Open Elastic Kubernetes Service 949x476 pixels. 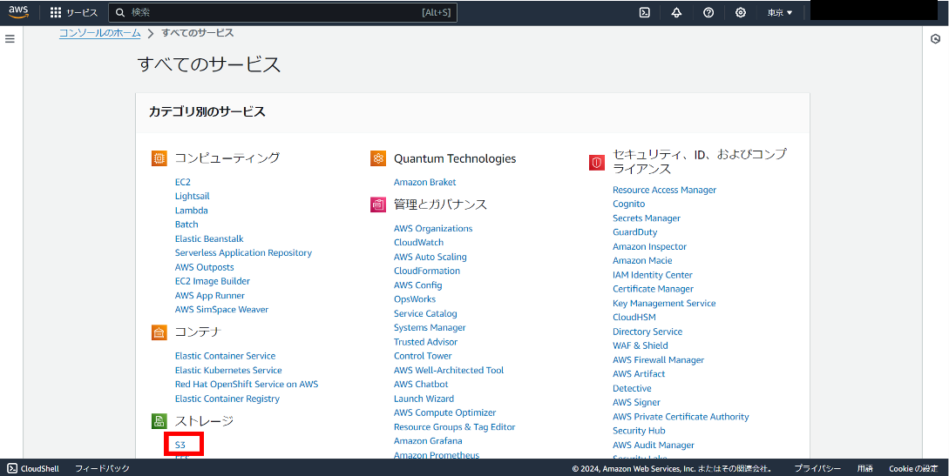[x=228, y=371]
